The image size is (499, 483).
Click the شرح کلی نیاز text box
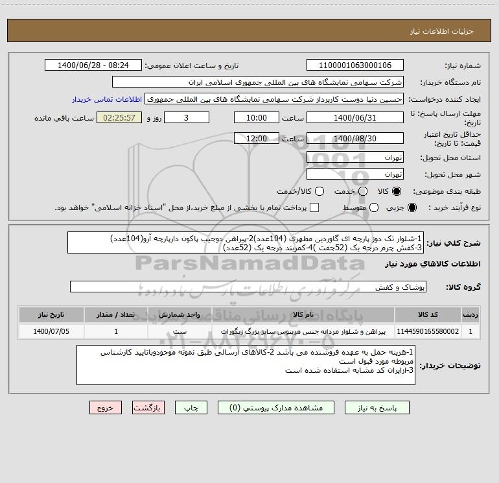[x=246, y=243]
